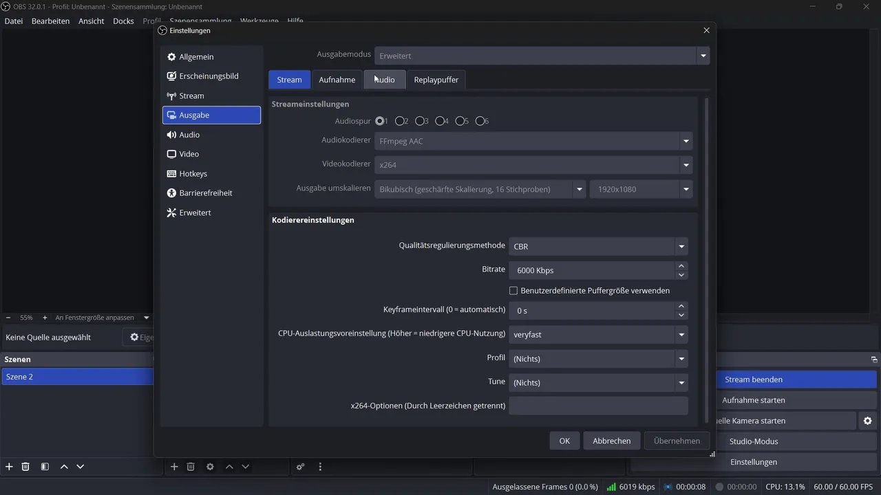Open preview scaling An Fenstergröße anpassen dropdown
The width and height of the screenshot is (881, 495).
(x=102, y=318)
